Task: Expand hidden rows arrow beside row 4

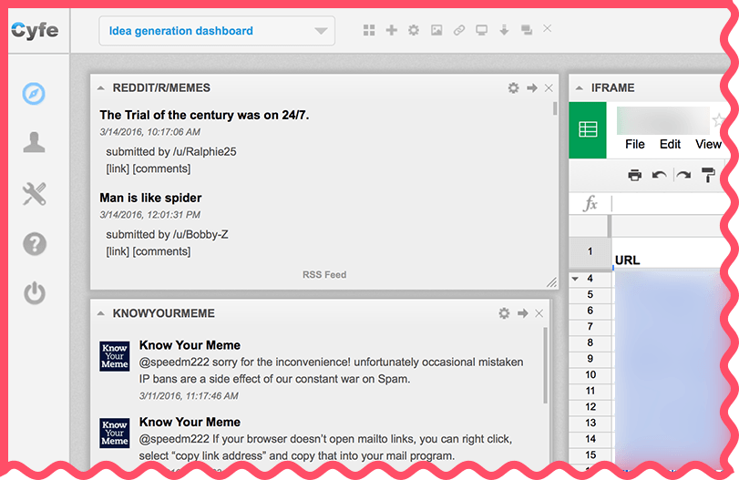Action: [x=575, y=279]
